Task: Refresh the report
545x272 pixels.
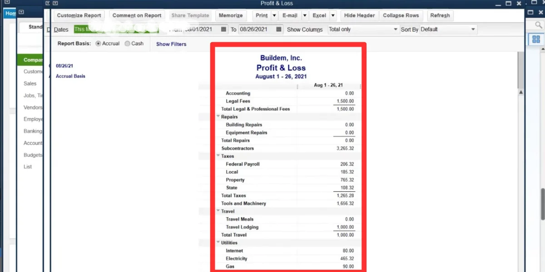Action: 440,15
